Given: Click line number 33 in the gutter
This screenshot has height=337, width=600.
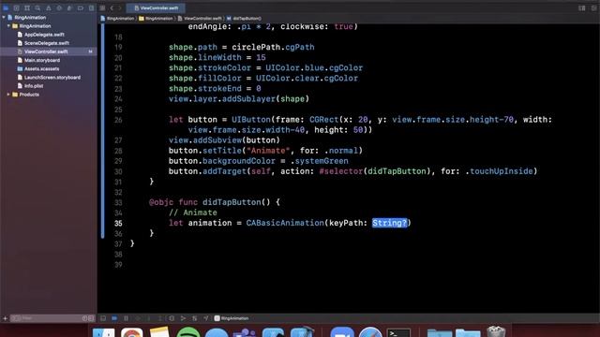Looking at the screenshot, I should click(118, 203).
